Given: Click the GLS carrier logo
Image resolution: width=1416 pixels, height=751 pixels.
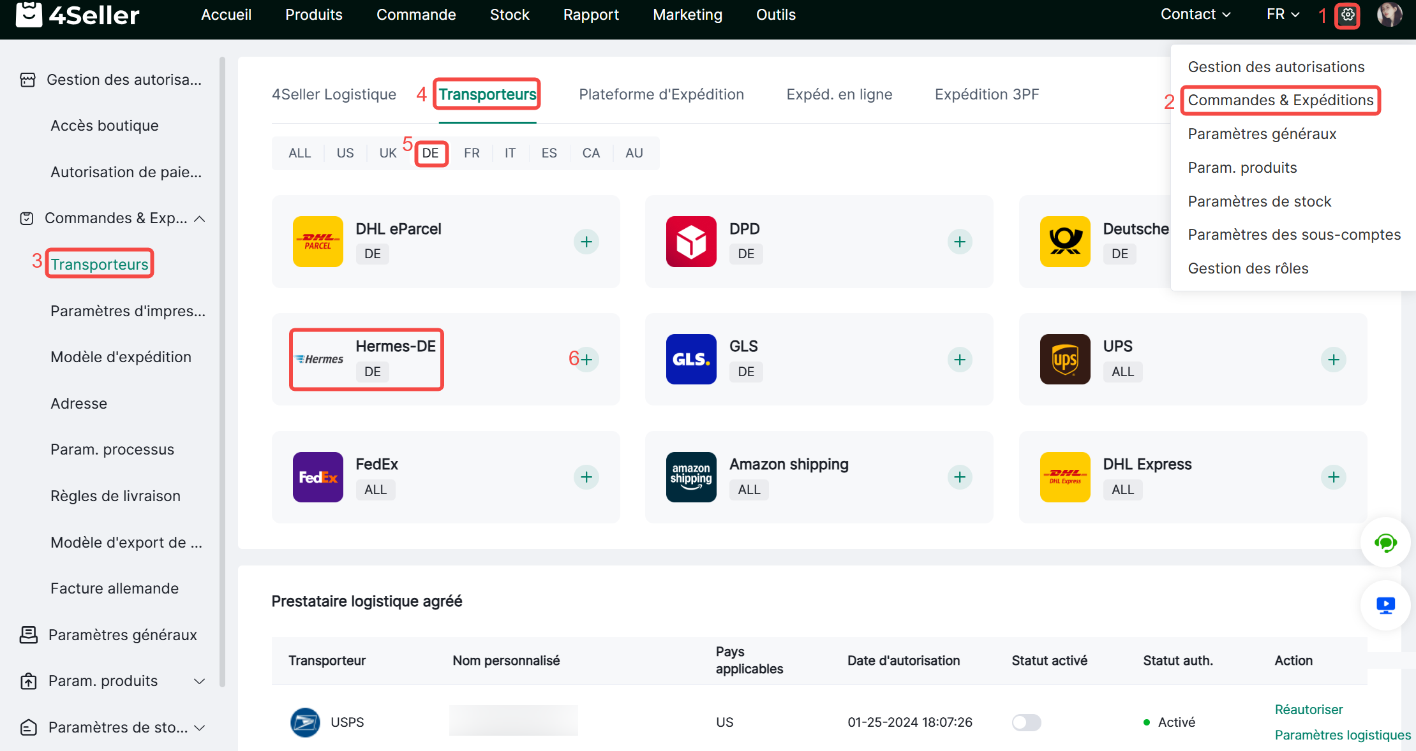Looking at the screenshot, I should [691, 360].
